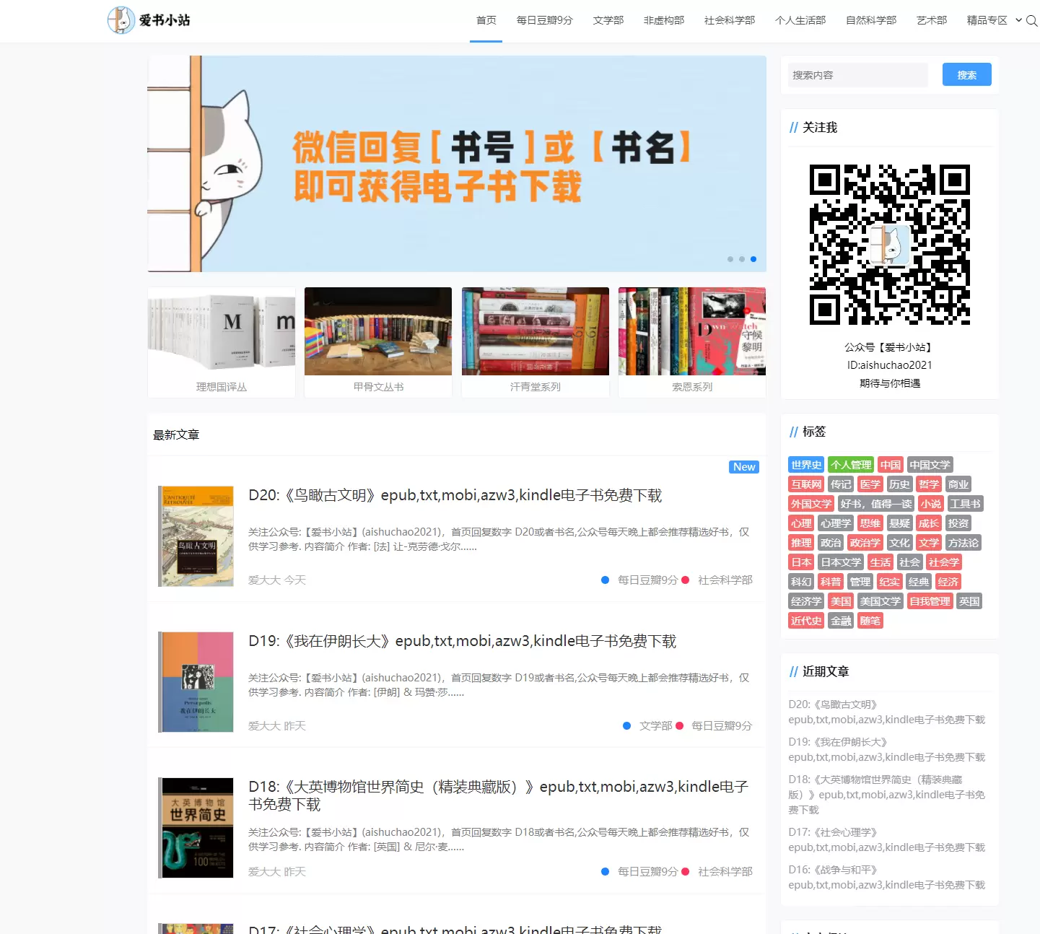1040x934 pixels.
Task: Focus the 搜索内容 search input
Action: pyautogui.click(x=858, y=75)
